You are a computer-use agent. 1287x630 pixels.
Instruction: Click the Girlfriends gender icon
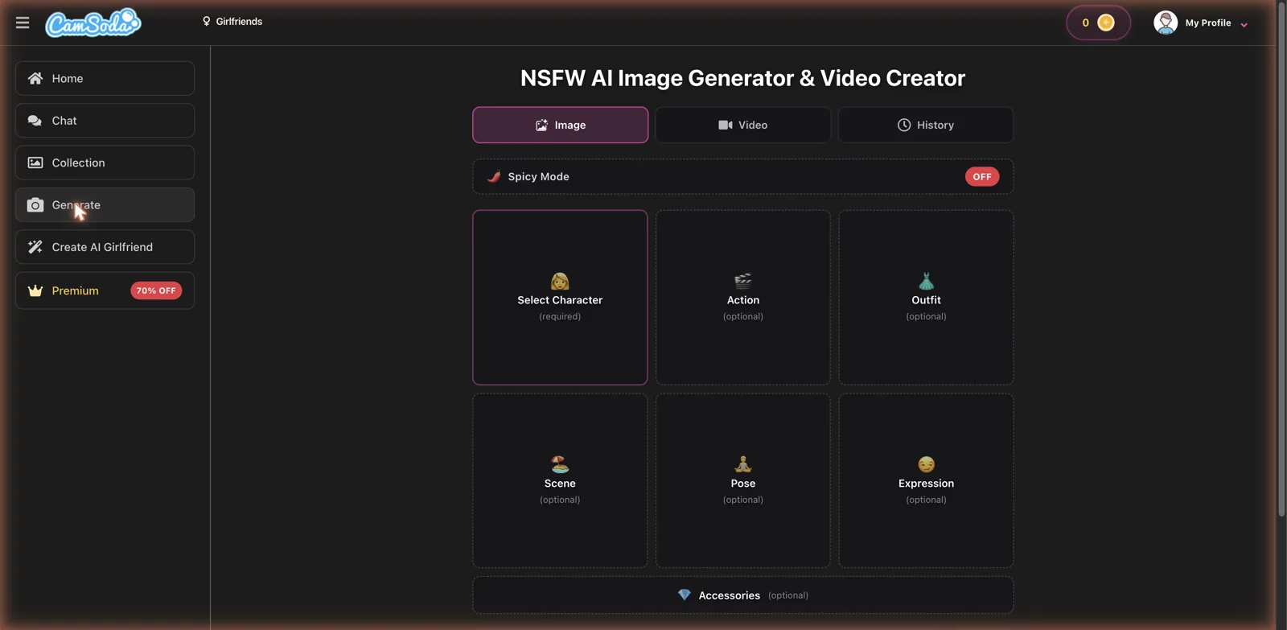click(x=206, y=22)
